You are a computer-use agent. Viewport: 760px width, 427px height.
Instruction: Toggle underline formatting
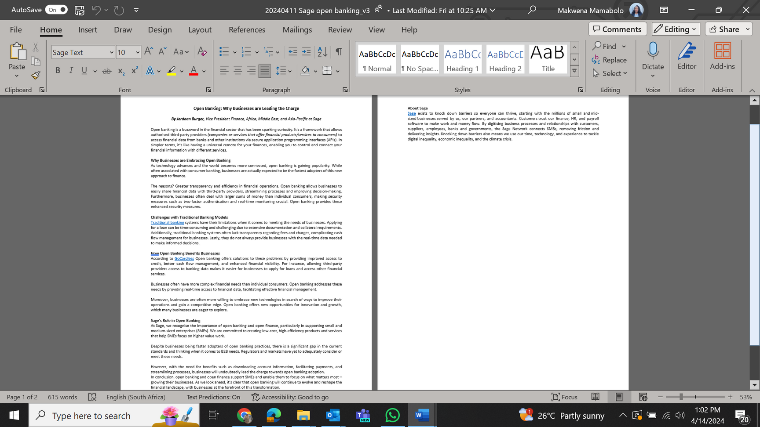tap(84, 71)
